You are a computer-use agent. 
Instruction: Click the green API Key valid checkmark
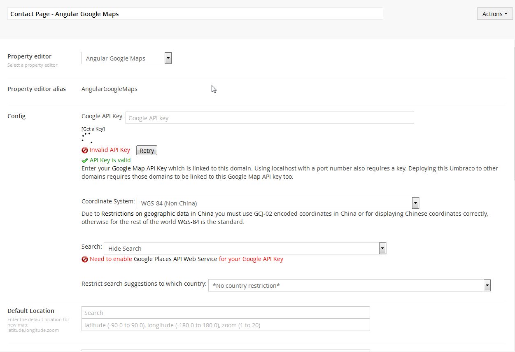[x=85, y=160]
